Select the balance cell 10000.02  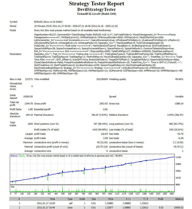[179, 208]
